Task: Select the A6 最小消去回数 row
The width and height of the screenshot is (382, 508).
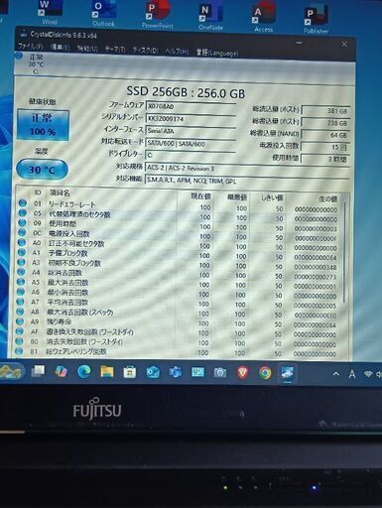Action: point(179,293)
